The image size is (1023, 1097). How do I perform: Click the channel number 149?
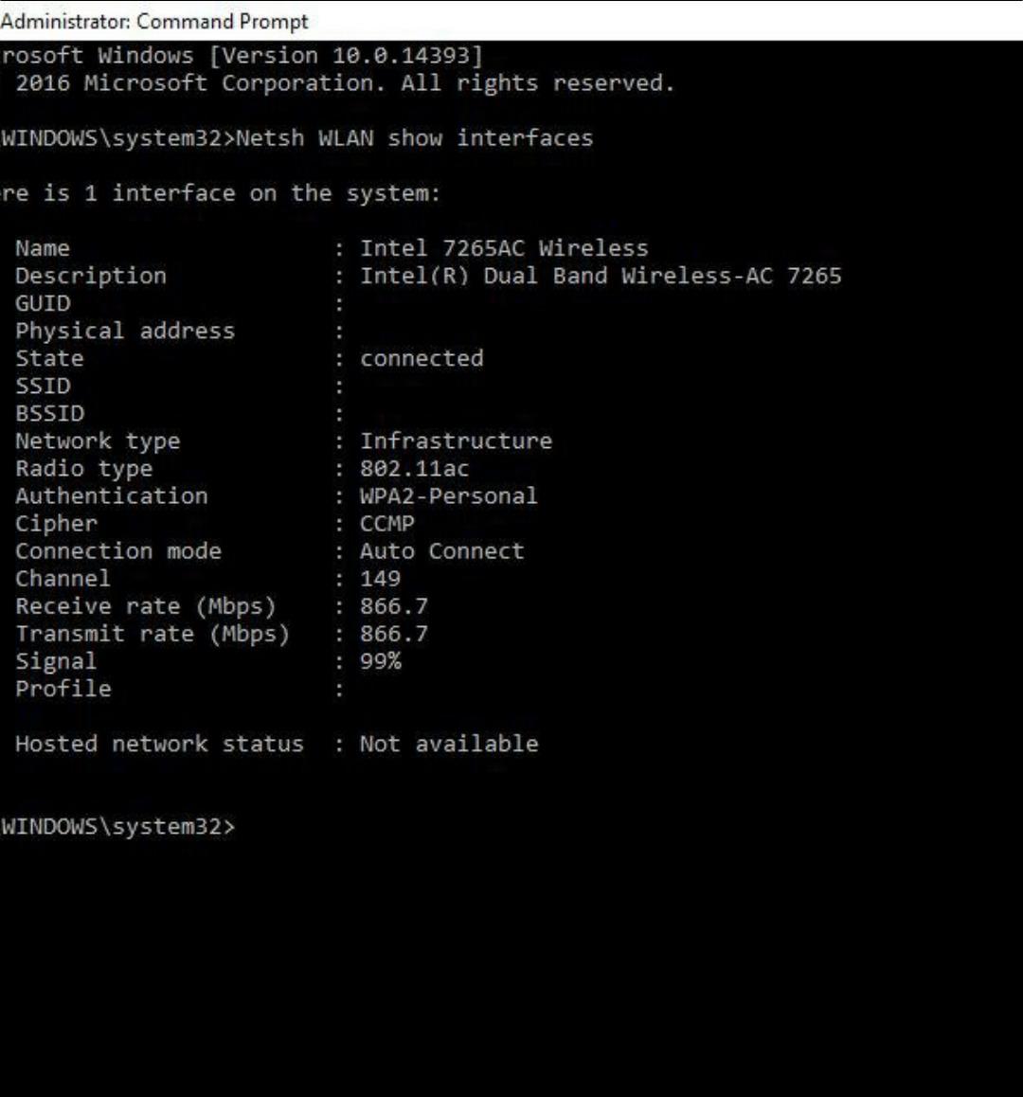[380, 579]
